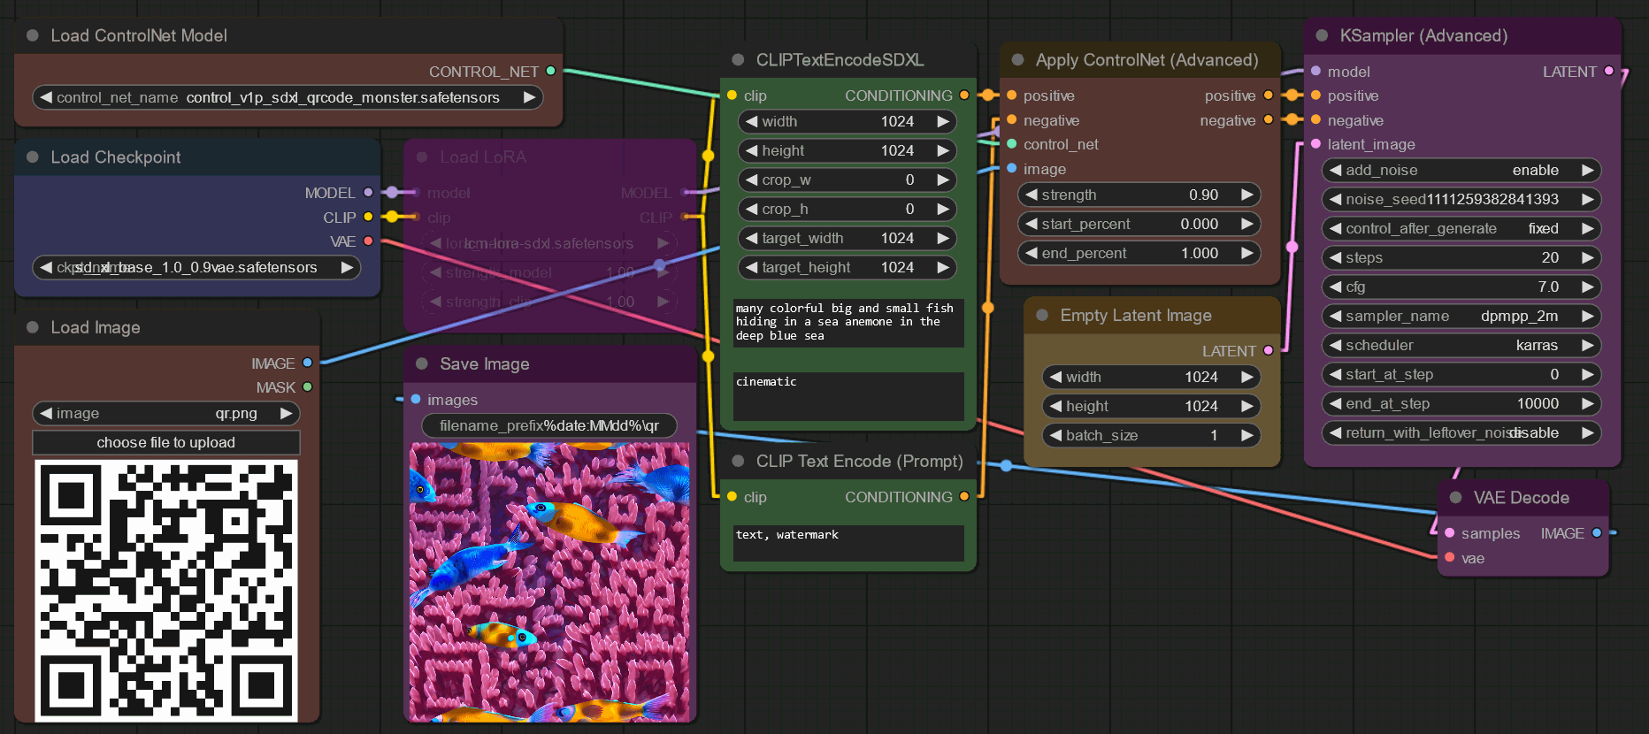Collapse the Load Image node via its dot

tap(33, 327)
